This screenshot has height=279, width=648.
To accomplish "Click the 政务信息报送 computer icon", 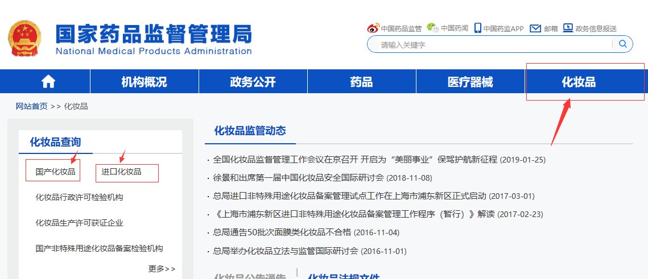I will click(568, 28).
